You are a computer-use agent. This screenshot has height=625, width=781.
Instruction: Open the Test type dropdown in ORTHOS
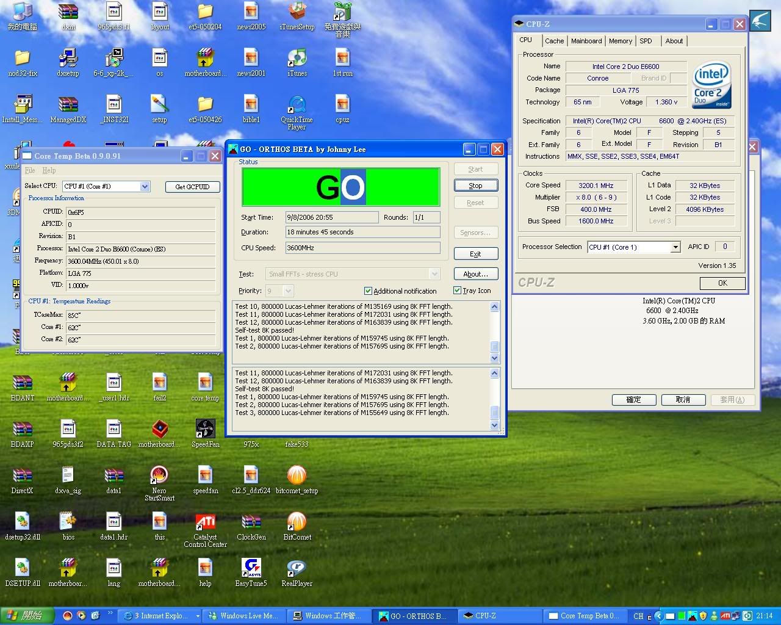coord(434,274)
